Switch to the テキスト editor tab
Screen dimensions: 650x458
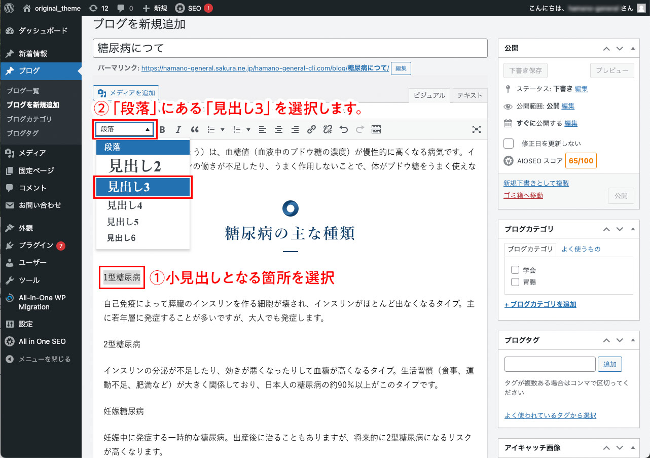(x=470, y=95)
